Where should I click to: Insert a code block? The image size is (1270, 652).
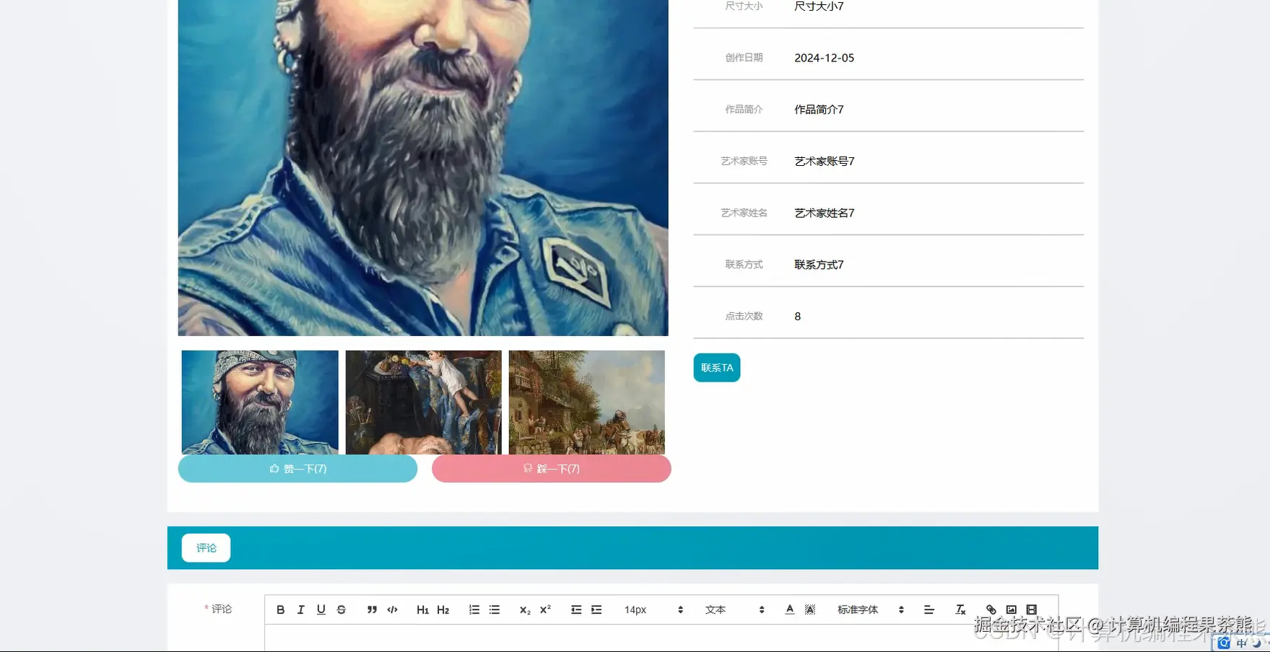tap(392, 609)
